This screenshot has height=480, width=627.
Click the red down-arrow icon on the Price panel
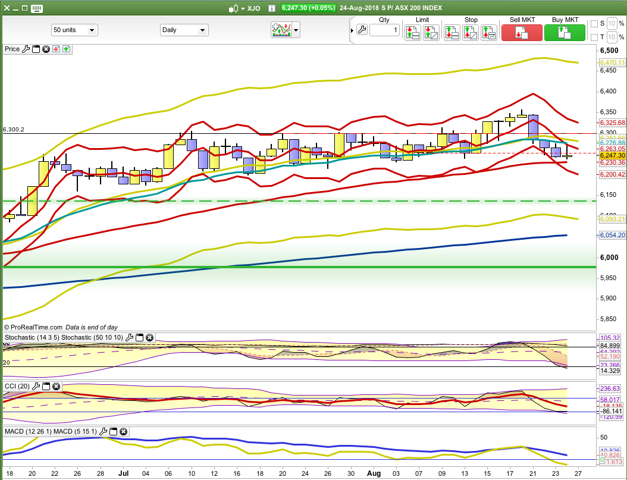click(56, 49)
